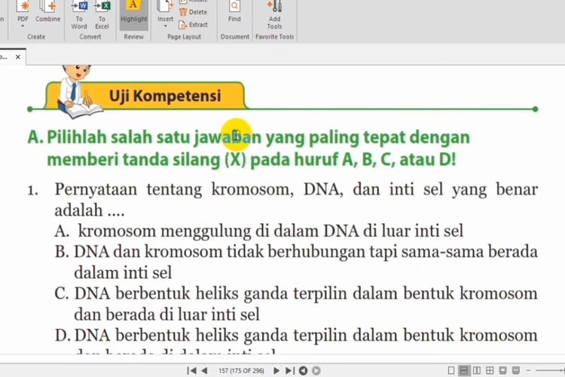The image size is (565, 377).
Task: Convert document To Excel
Action: pyautogui.click(x=102, y=14)
